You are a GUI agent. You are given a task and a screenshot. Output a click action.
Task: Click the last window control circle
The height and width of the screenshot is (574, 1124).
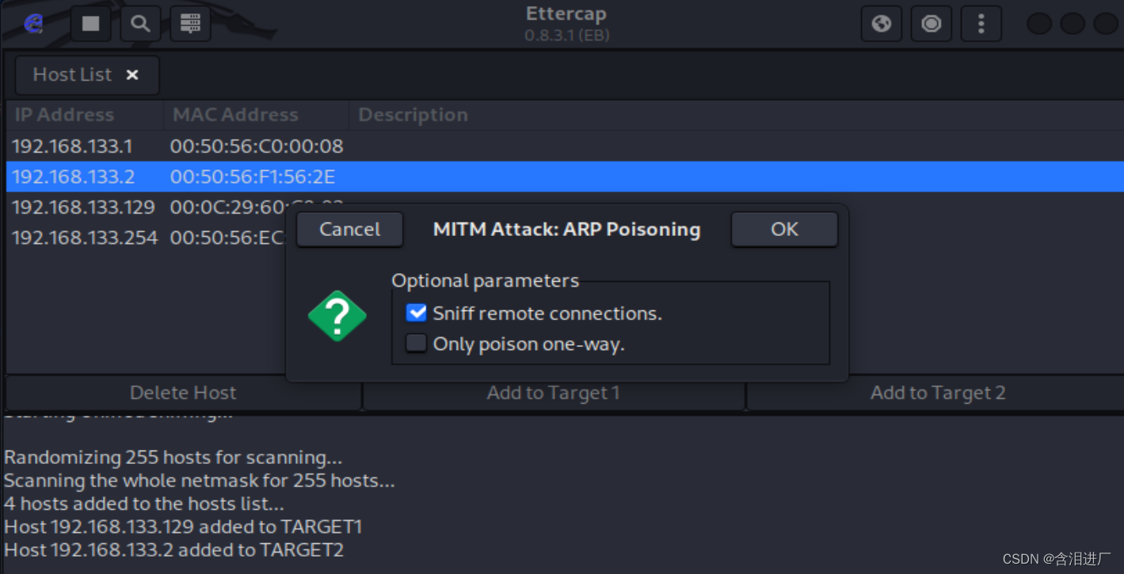click(x=1106, y=24)
